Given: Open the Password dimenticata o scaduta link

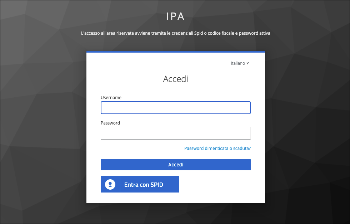Looking at the screenshot, I should (x=217, y=148).
